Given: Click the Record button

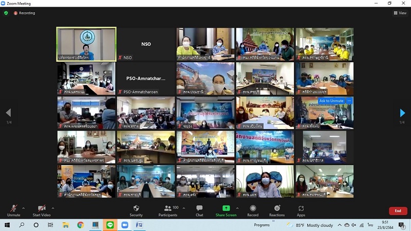Looking at the screenshot, I should tap(253, 210).
